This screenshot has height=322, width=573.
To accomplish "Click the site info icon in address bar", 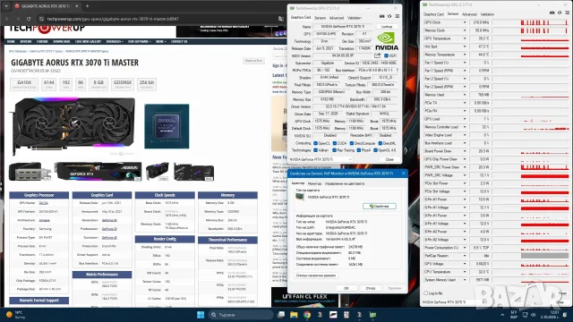I will tap(41, 19).
